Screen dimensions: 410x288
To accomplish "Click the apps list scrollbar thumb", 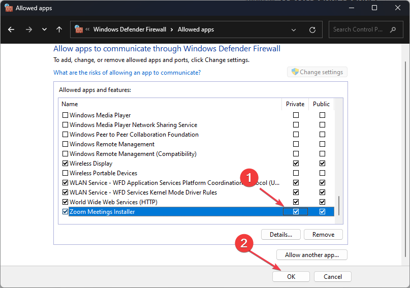I will point(339,206).
